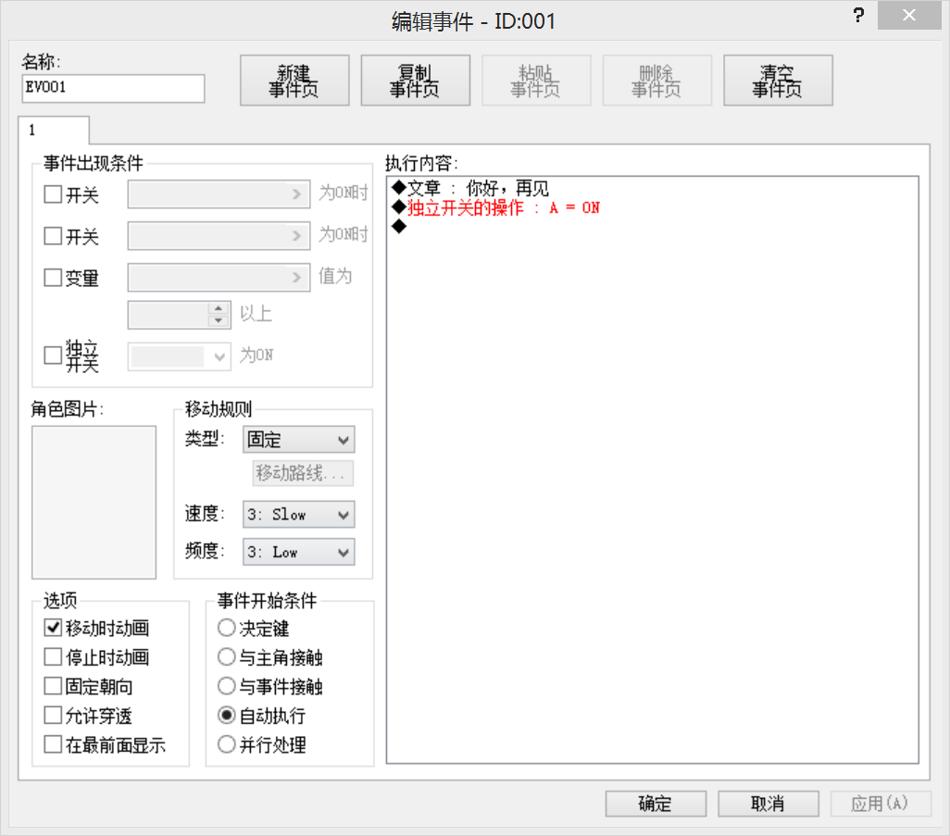Check the 固定朝向 option
This screenshot has width=950, height=836.
point(53,686)
